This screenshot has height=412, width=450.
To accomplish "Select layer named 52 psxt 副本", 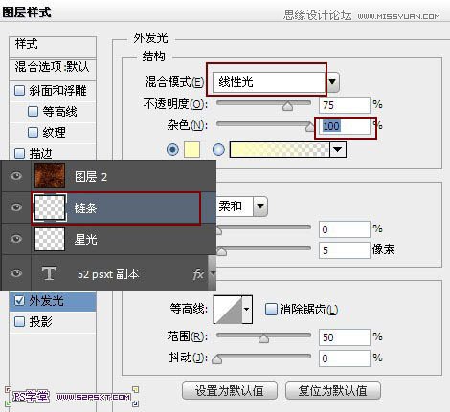I will click(108, 274).
